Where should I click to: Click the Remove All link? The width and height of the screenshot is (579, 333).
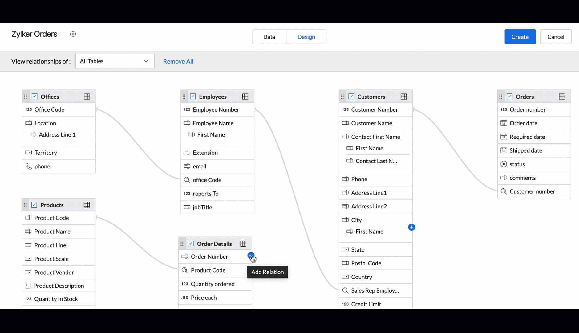[x=178, y=61]
